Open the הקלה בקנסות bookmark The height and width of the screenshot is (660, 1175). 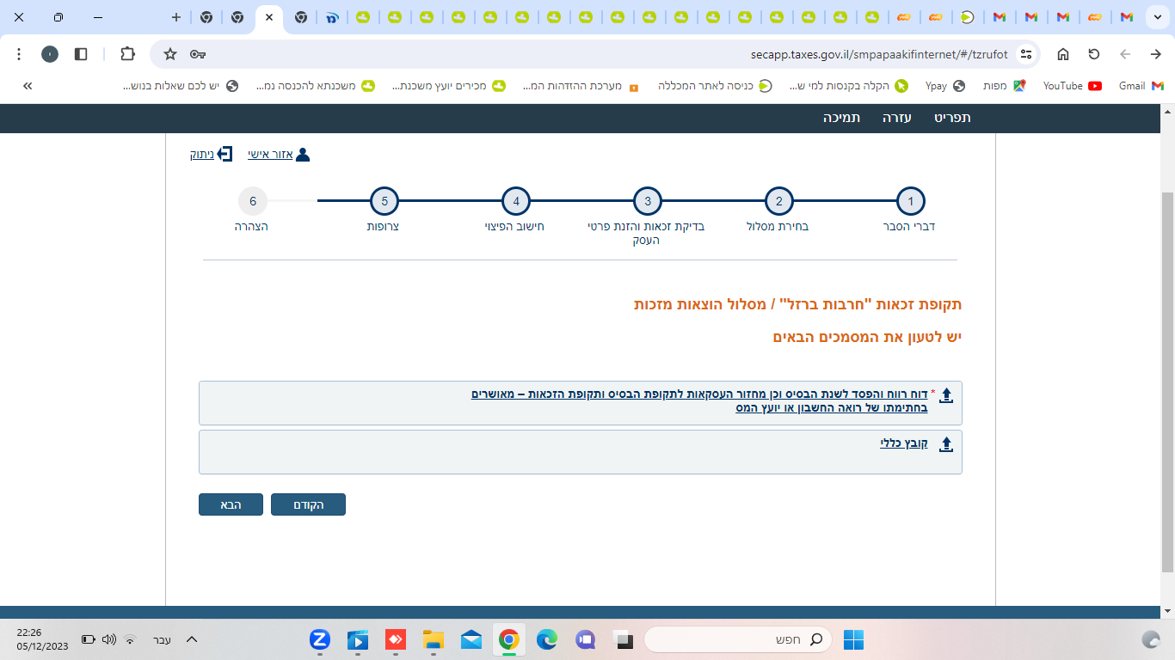tap(849, 86)
